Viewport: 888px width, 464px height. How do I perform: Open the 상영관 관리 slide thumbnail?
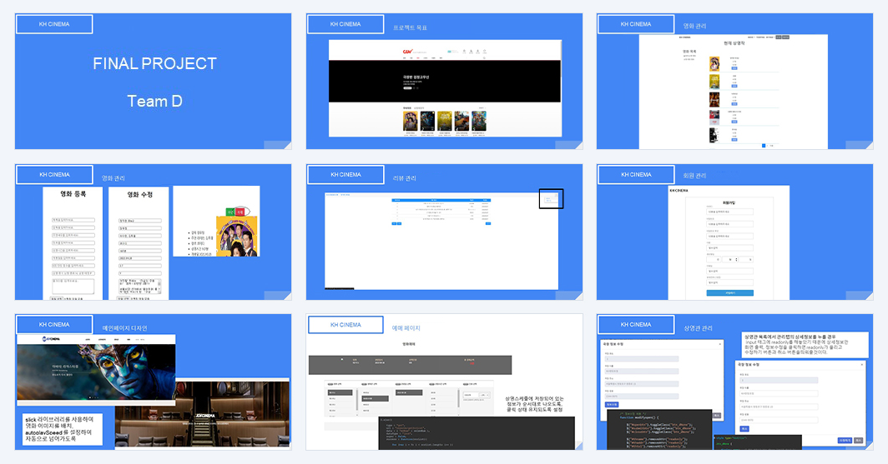pos(734,382)
